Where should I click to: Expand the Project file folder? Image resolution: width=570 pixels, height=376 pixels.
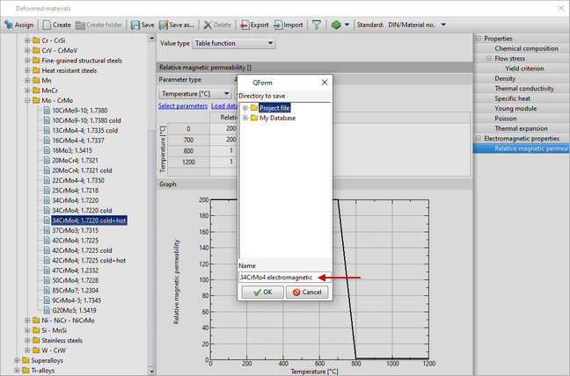245,108
